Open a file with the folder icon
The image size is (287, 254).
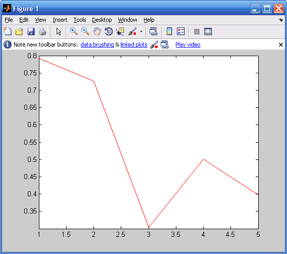coord(19,31)
